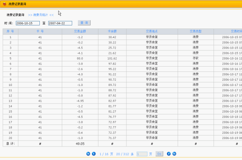Focus start date field 2006-10-15

28,23
